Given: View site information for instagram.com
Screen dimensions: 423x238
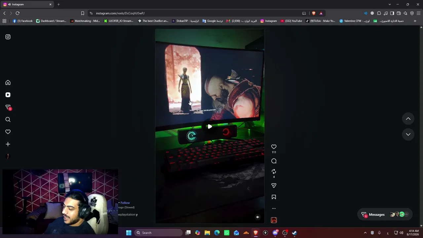Looking at the screenshot, I should click(91, 13).
